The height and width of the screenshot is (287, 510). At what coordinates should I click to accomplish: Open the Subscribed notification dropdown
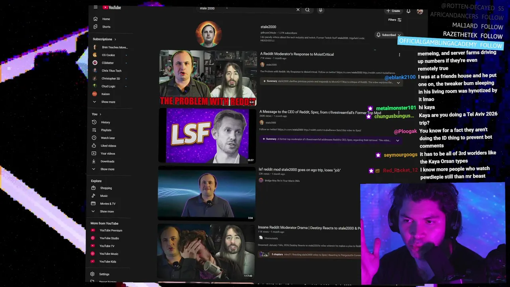(x=388, y=35)
